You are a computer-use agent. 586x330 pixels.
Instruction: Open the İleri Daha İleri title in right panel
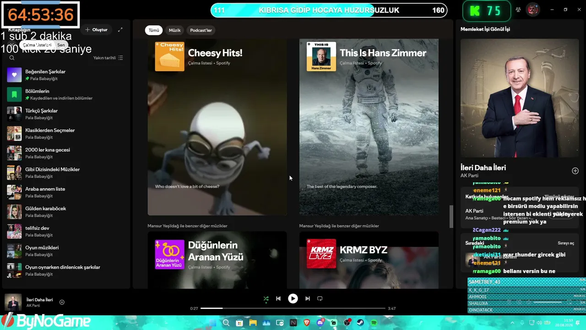click(x=483, y=168)
